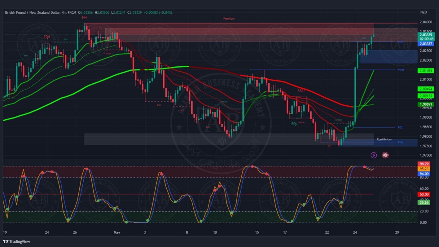Click the 0.00 oscillator axis tick
This screenshot has width=439, height=247.
[x=423, y=223]
